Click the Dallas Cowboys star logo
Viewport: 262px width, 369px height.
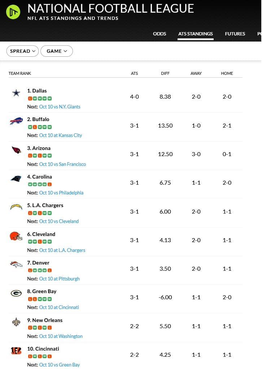tap(16, 93)
